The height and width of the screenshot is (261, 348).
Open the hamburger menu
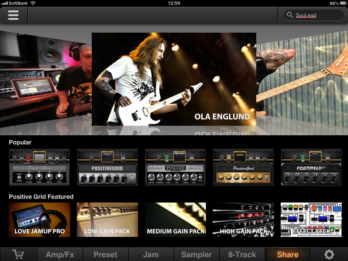coord(13,15)
